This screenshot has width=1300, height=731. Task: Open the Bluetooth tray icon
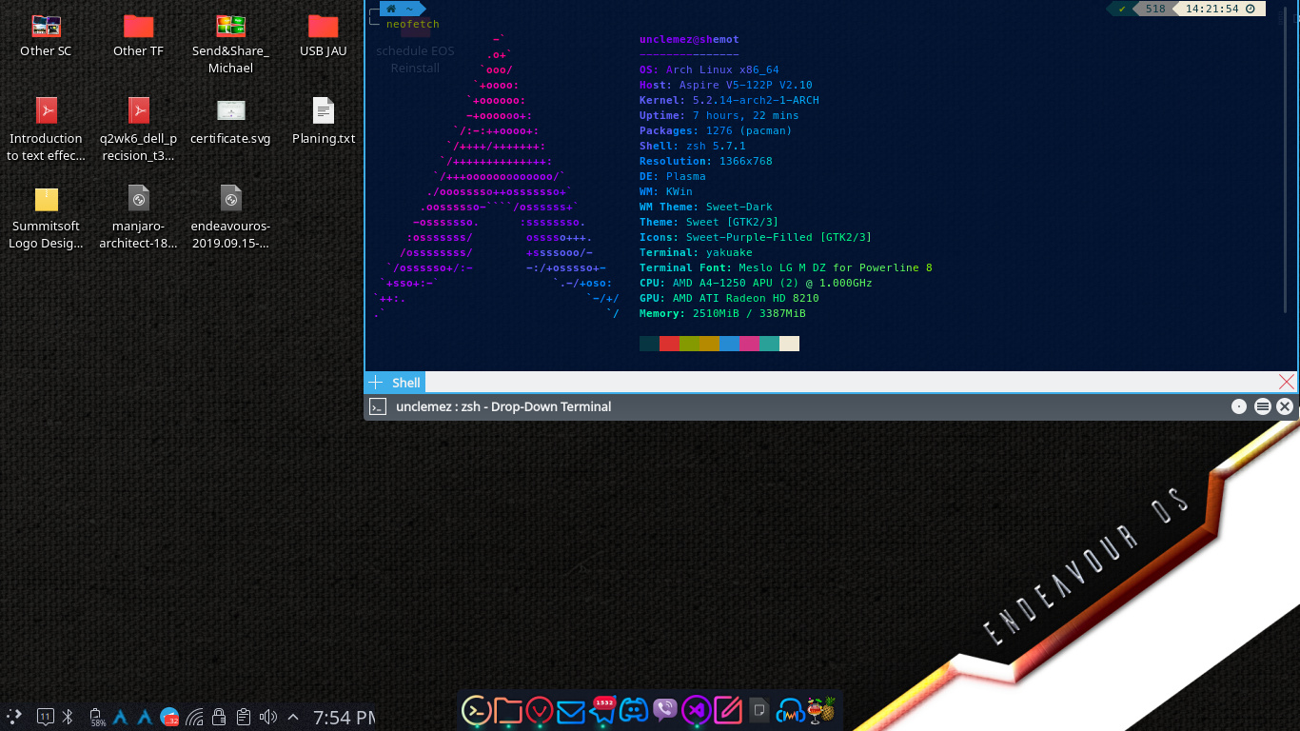68,717
